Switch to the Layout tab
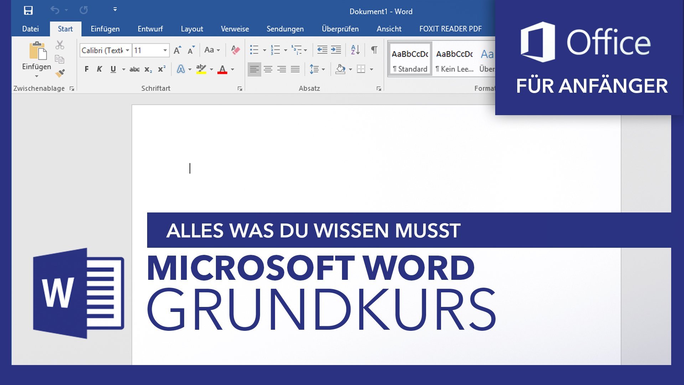The image size is (684, 385). 192,29
